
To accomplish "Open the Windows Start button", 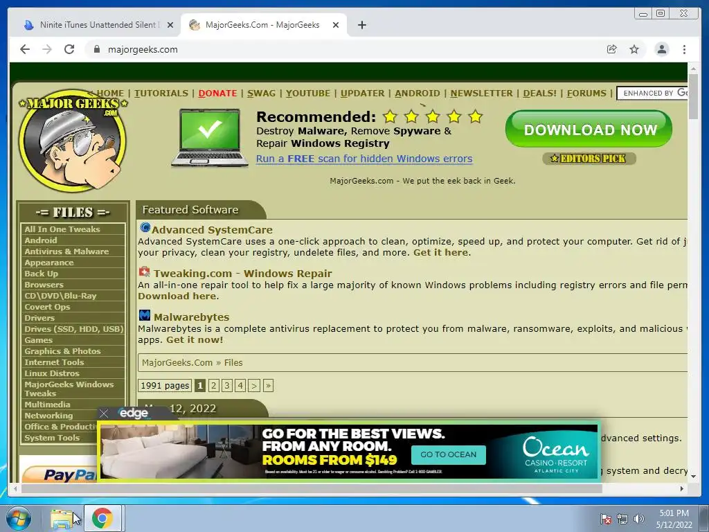I will 19,518.
